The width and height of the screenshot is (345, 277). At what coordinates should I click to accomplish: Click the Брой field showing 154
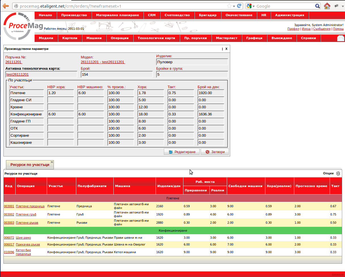tap(117, 74)
